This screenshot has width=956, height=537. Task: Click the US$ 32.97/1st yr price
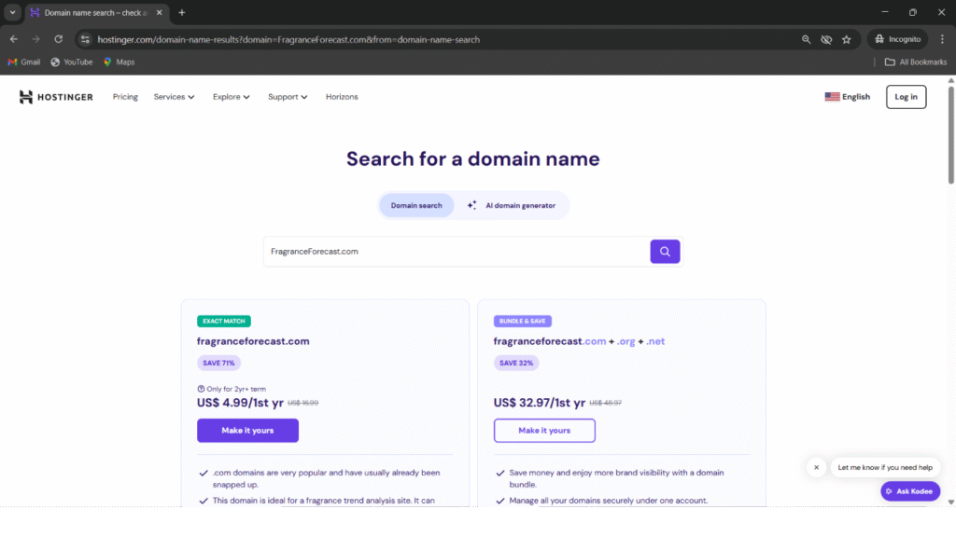(x=540, y=403)
